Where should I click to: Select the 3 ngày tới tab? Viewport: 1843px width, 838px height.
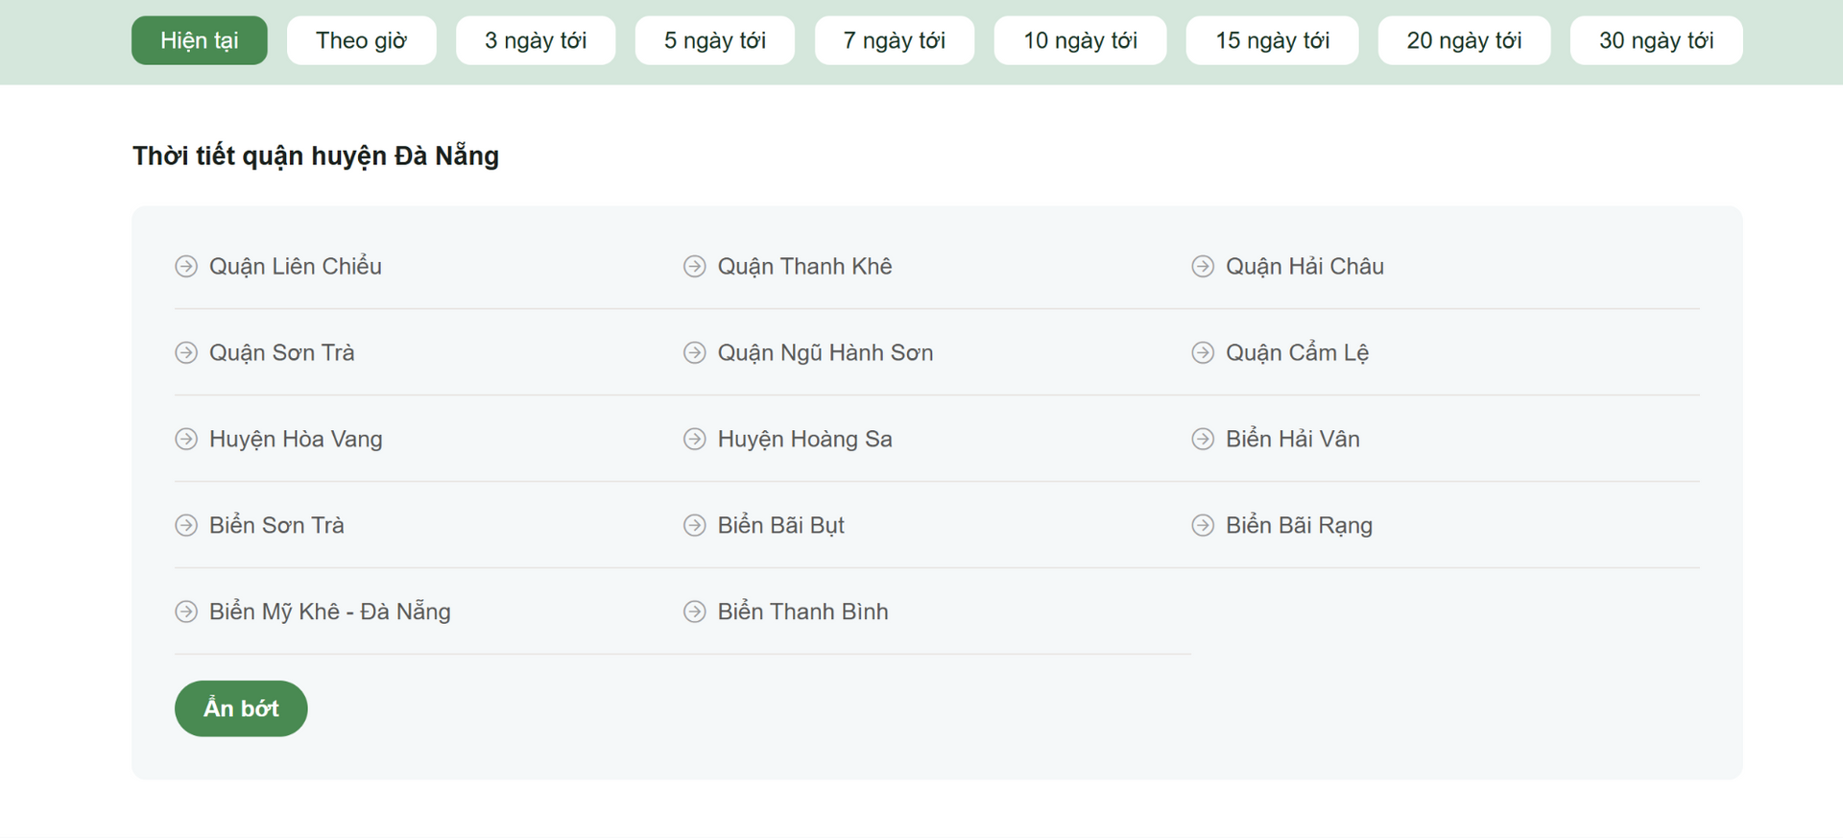tap(536, 40)
